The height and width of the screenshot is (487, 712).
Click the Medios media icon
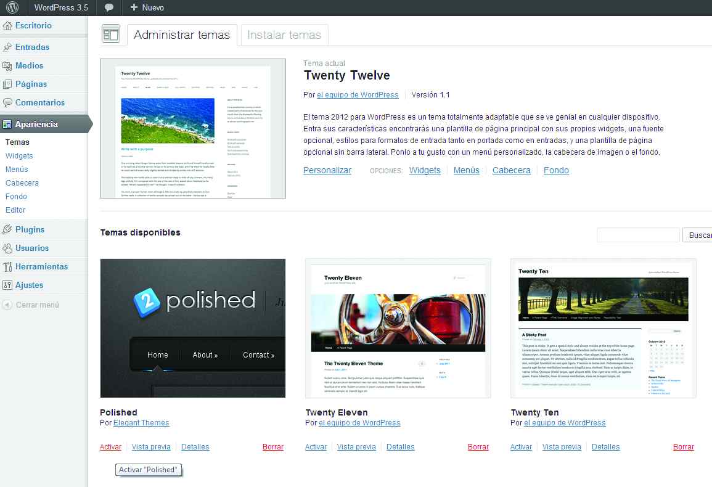(7, 66)
